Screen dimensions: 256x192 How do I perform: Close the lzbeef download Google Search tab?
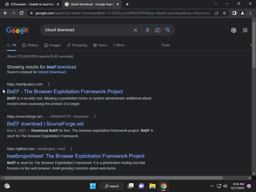pos(118,4)
